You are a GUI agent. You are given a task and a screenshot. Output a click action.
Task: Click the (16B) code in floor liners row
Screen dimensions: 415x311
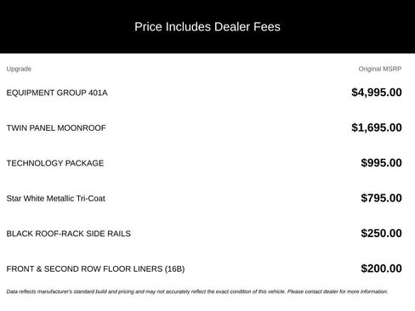click(174, 269)
